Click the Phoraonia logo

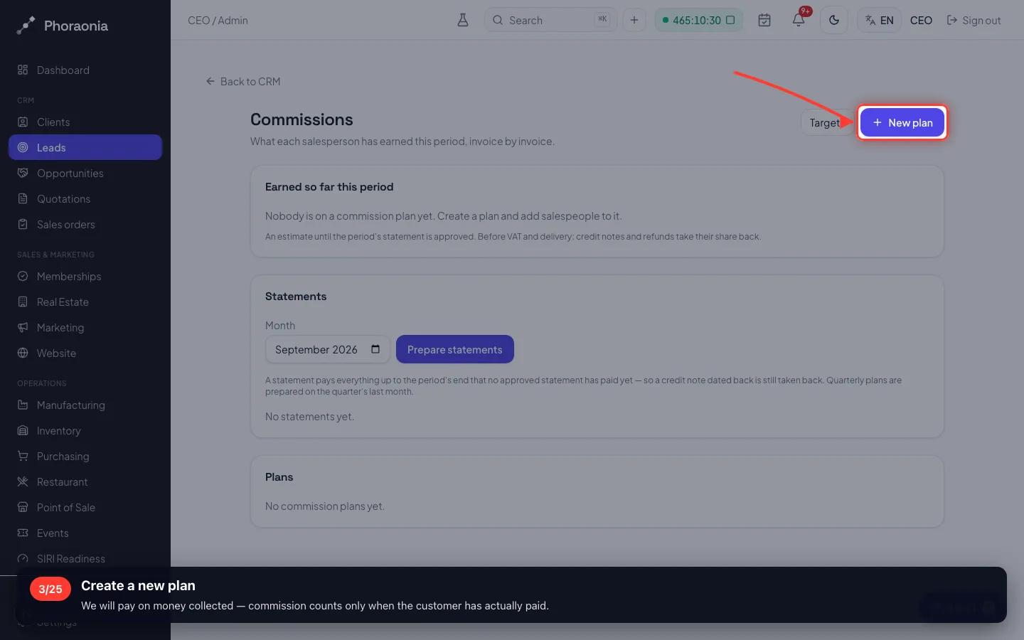point(63,26)
